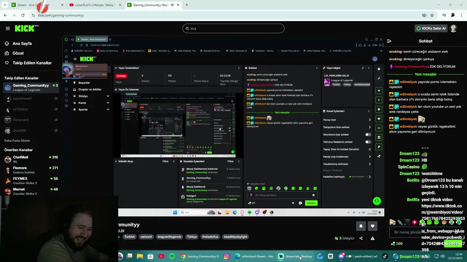This screenshot has height=262, width=467.
Task: Click the deadbbydaylight tag below stream
Action: (235, 237)
